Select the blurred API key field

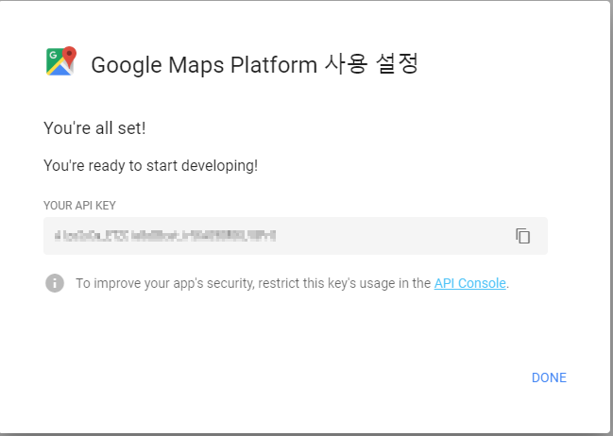tap(295, 236)
